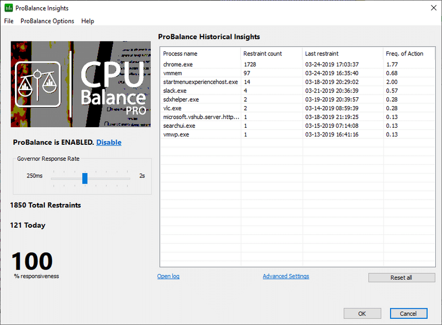
Task: Confirm with the OK button
Action: click(x=362, y=313)
